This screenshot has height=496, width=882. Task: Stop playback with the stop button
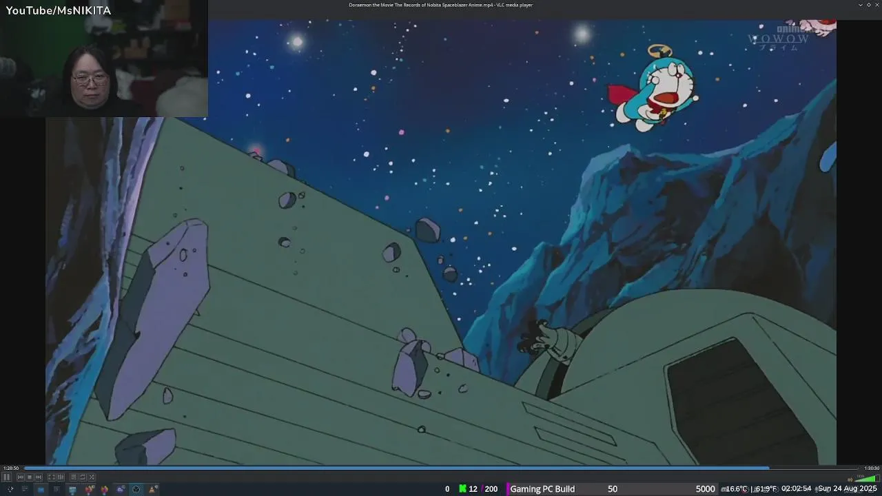tap(30, 477)
